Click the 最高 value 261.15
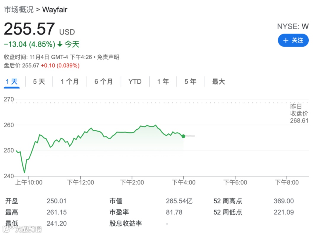 pos(57,212)
